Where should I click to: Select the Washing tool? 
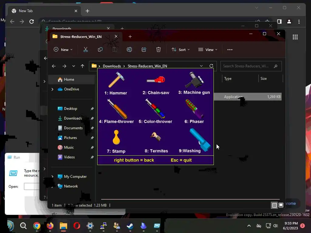pos(195,140)
